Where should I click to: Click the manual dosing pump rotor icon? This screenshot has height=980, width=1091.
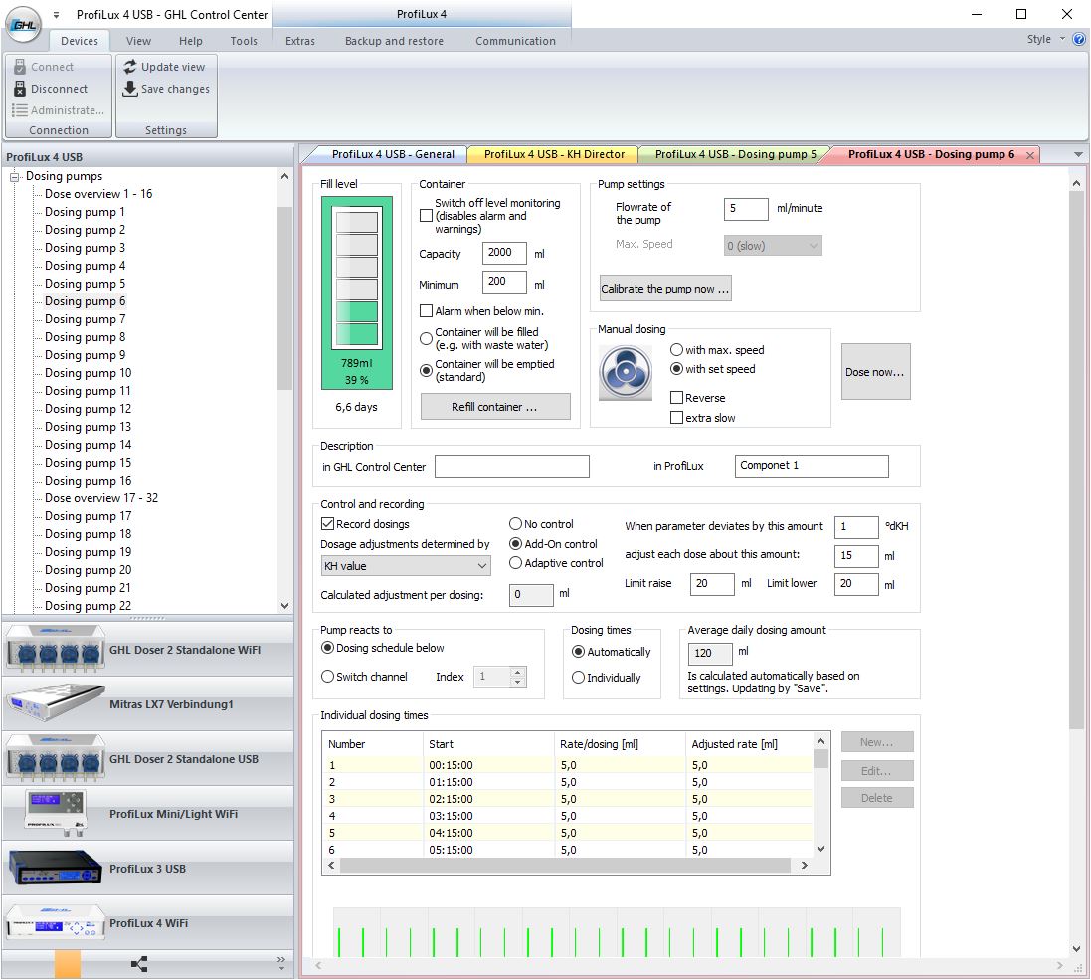point(625,373)
